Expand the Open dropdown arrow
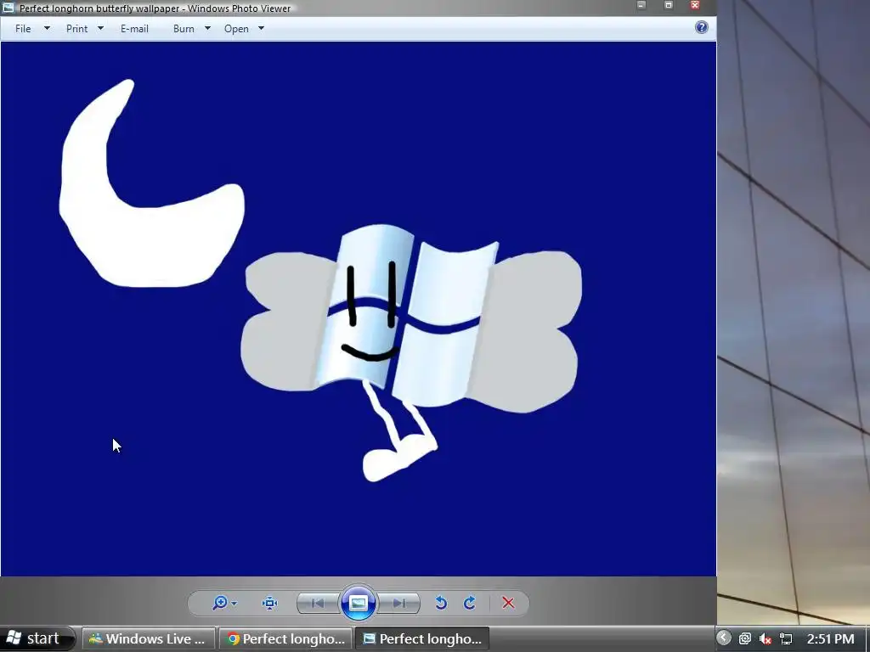Screen dimensions: 870x652 [262, 28]
